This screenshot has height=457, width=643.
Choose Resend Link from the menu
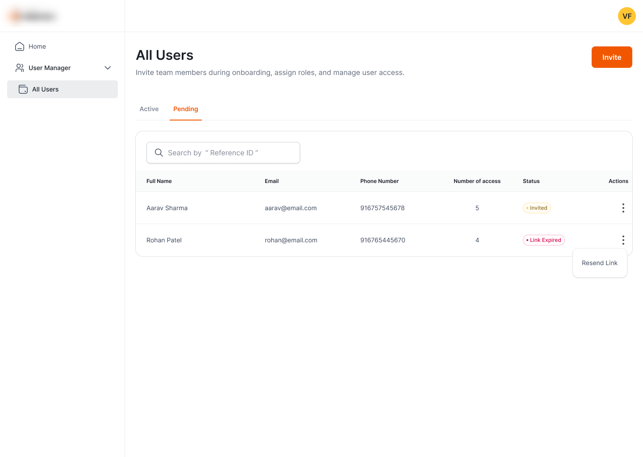pos(600,263)
